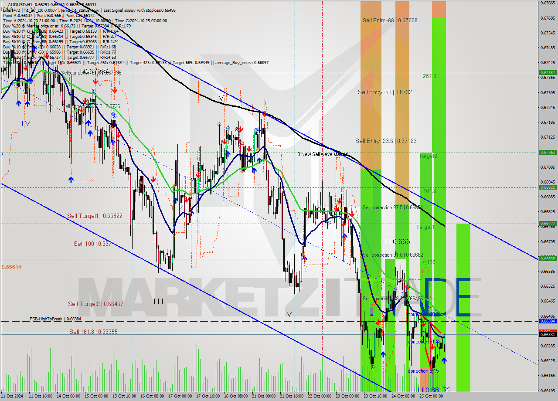
Task: Click the green 0.66777 price axis tag
Action: click(548, 224)
